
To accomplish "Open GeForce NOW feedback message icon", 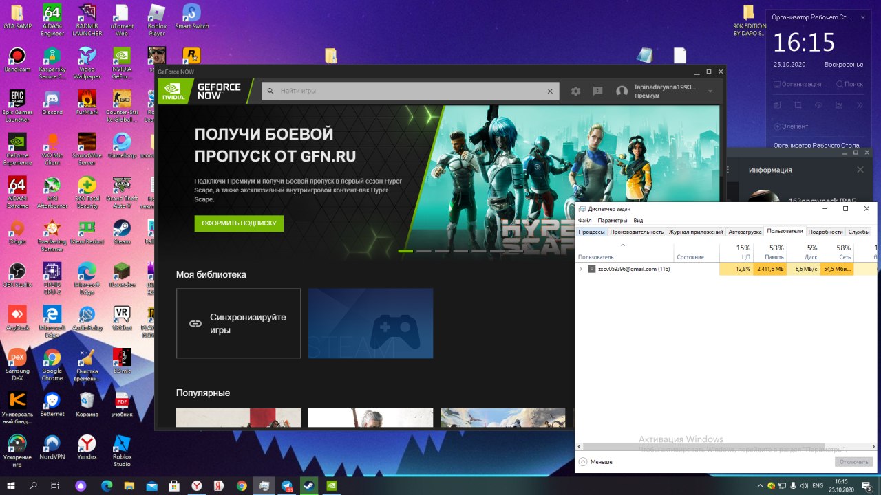I will point(598,91).
